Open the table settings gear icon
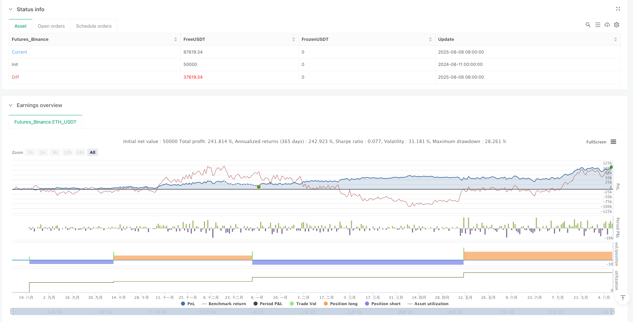 (617, 25)
